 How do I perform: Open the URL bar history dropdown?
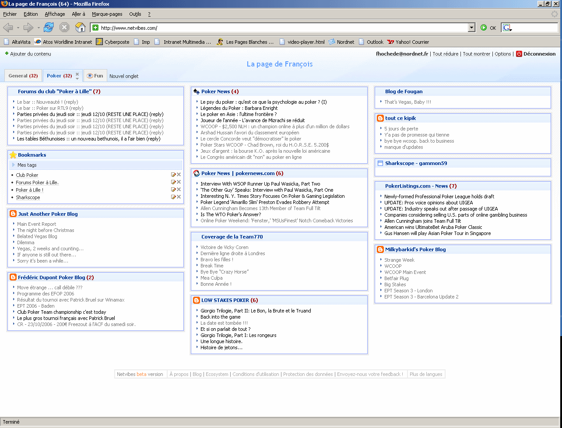pos(471,28)
